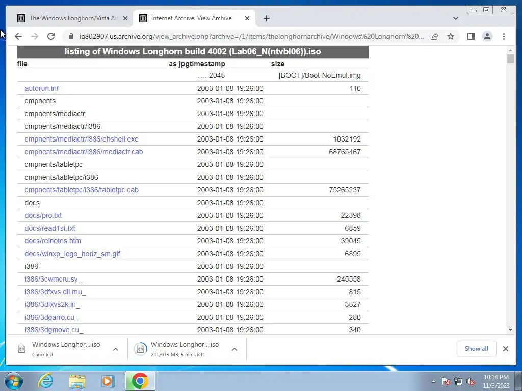Screen dimensions: 522x391
Task: Bookmark this page with star icon
Action: coord(451,36)
